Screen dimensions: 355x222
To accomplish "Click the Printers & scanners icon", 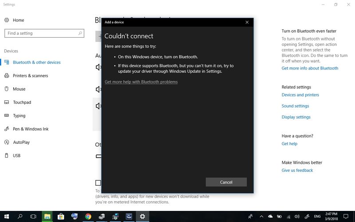I will (7, 75).
